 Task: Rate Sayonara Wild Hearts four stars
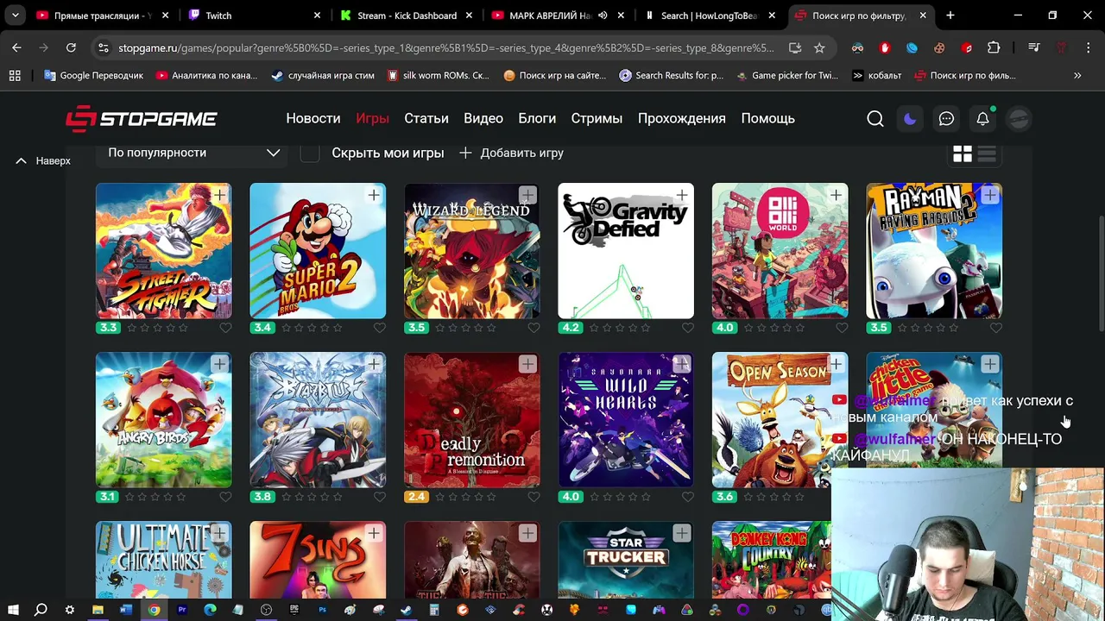coord(632,497)
